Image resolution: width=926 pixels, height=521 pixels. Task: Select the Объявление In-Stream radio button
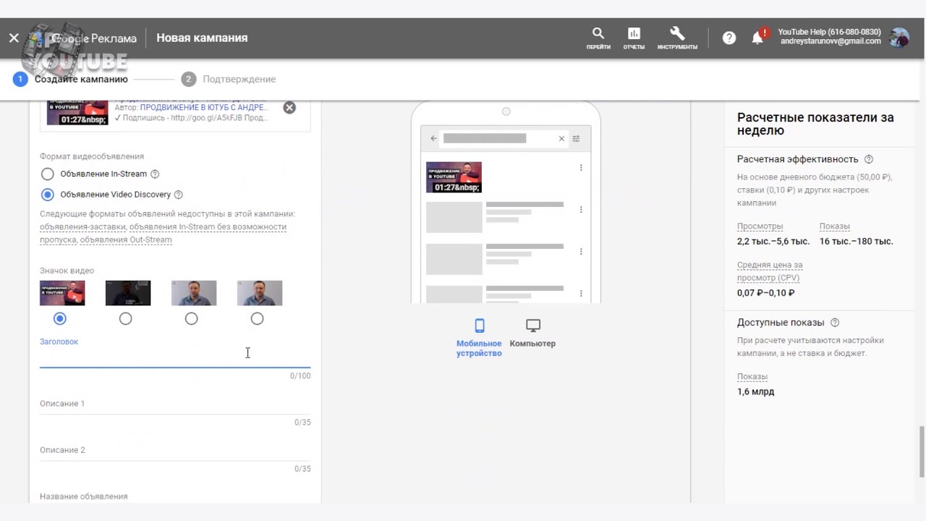click(48, 174)
